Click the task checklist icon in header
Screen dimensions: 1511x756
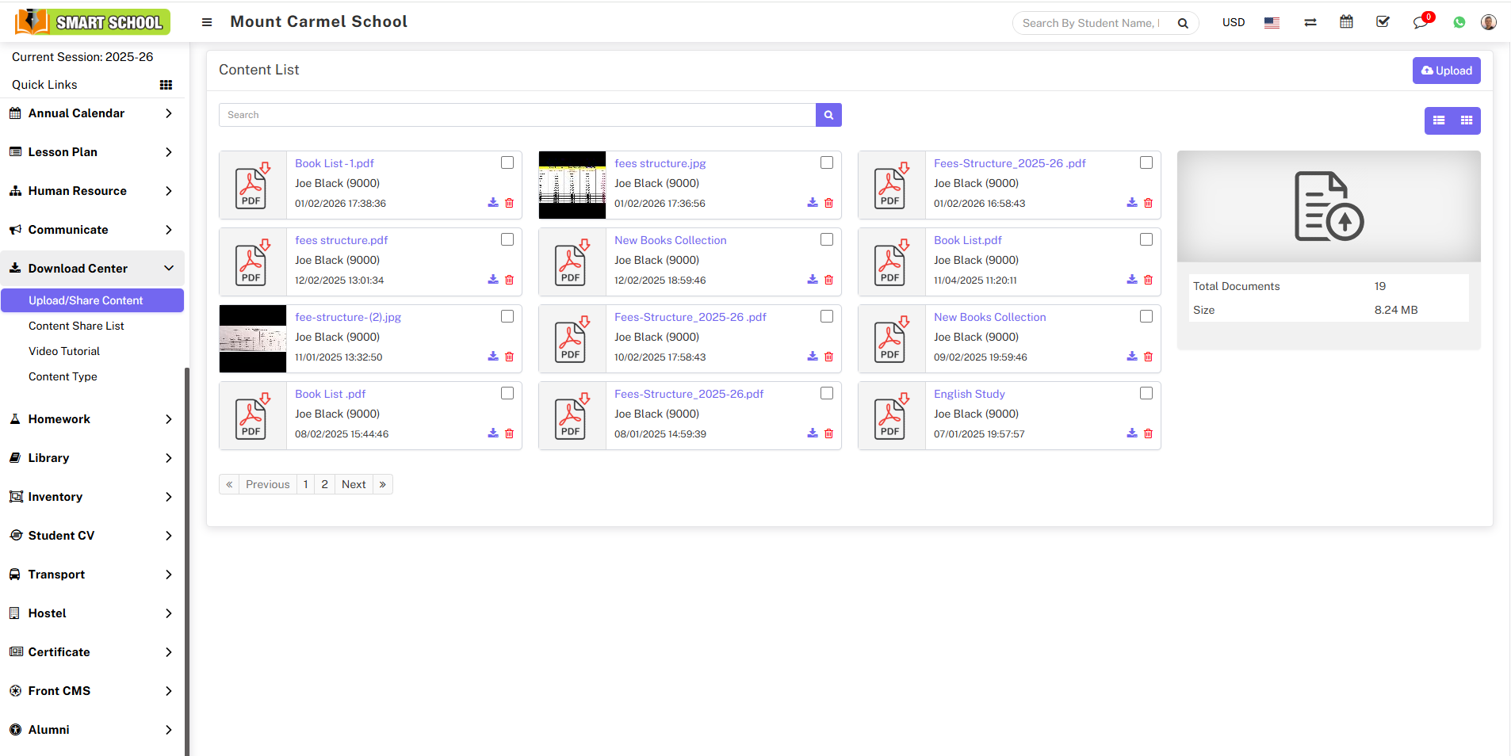click(x=1383, y=22)
